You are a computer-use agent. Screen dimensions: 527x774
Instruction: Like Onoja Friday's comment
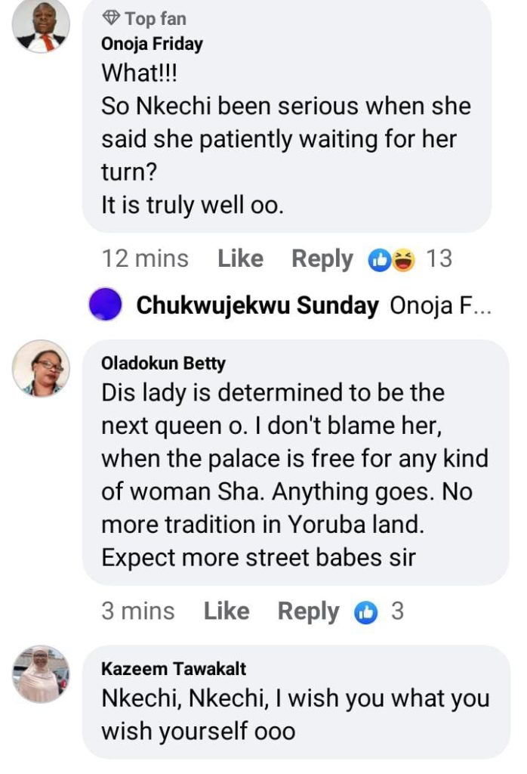[240, 259]
